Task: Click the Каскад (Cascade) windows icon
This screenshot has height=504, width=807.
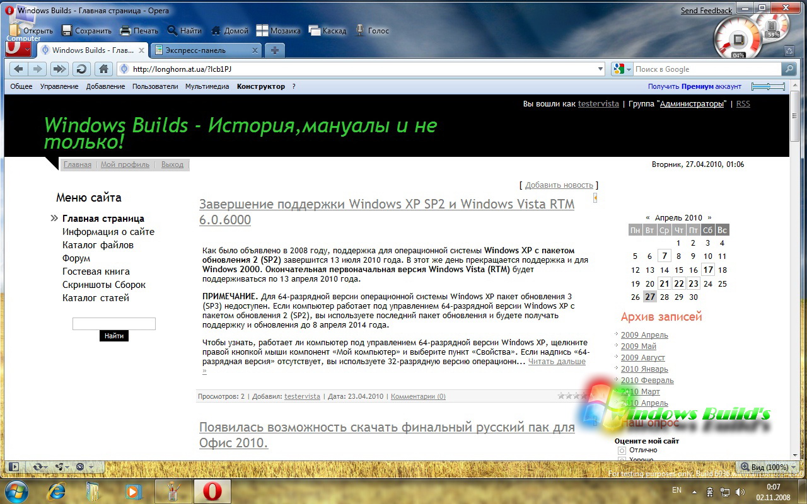Action: coord(315,30)
